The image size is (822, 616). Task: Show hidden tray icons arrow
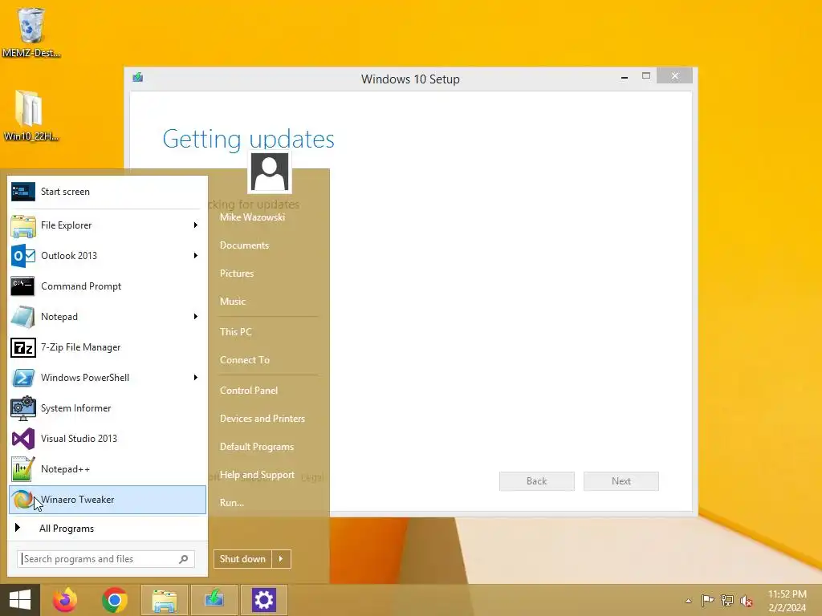688,601
